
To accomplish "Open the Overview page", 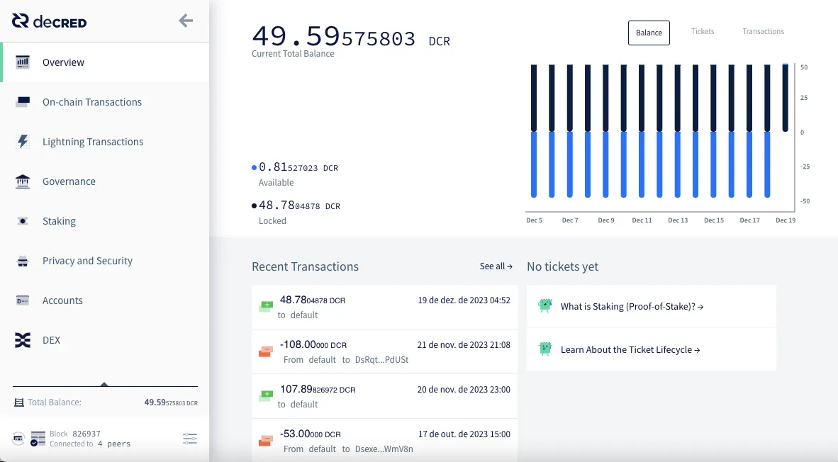I will pyautogui.click(x=105, y=62).
